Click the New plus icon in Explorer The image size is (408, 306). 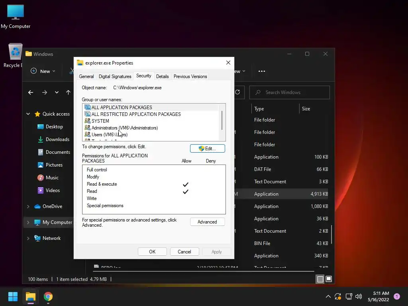[33, 71]
